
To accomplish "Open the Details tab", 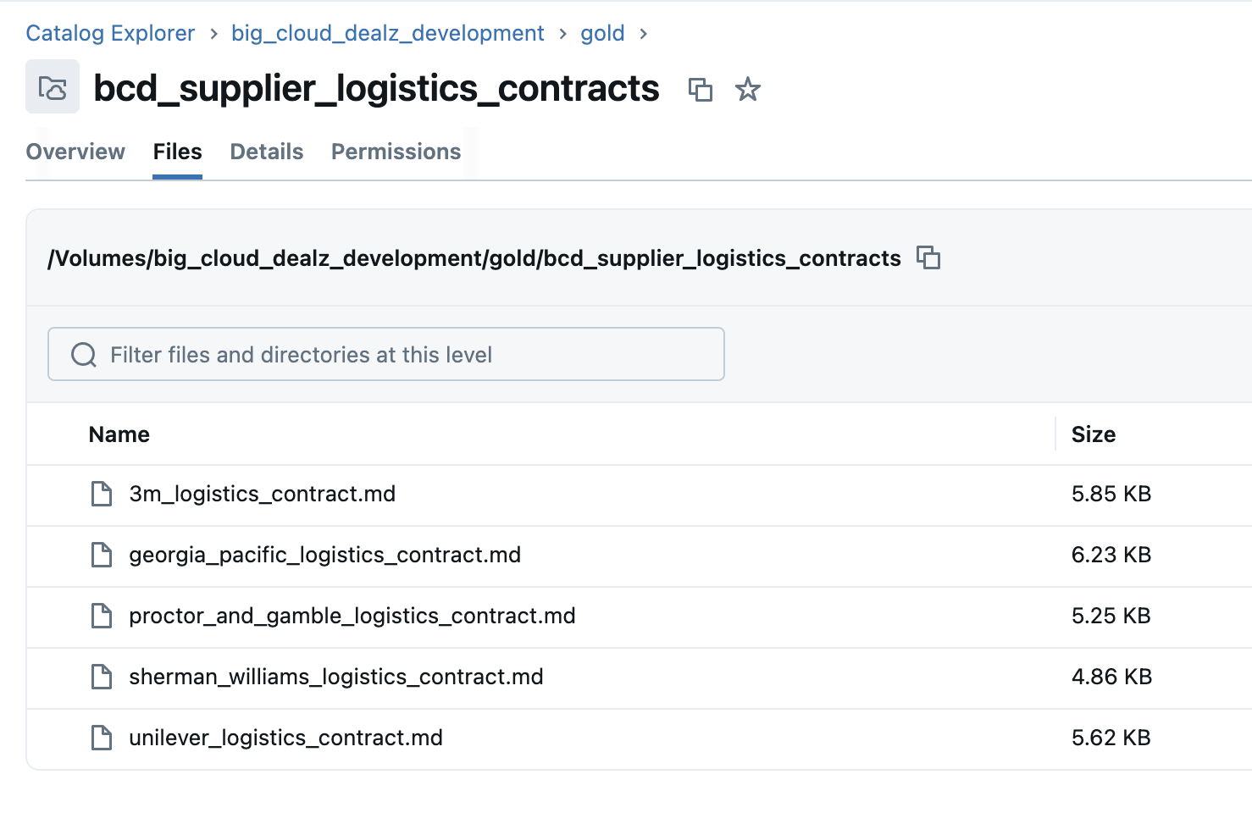I will 267,152.
